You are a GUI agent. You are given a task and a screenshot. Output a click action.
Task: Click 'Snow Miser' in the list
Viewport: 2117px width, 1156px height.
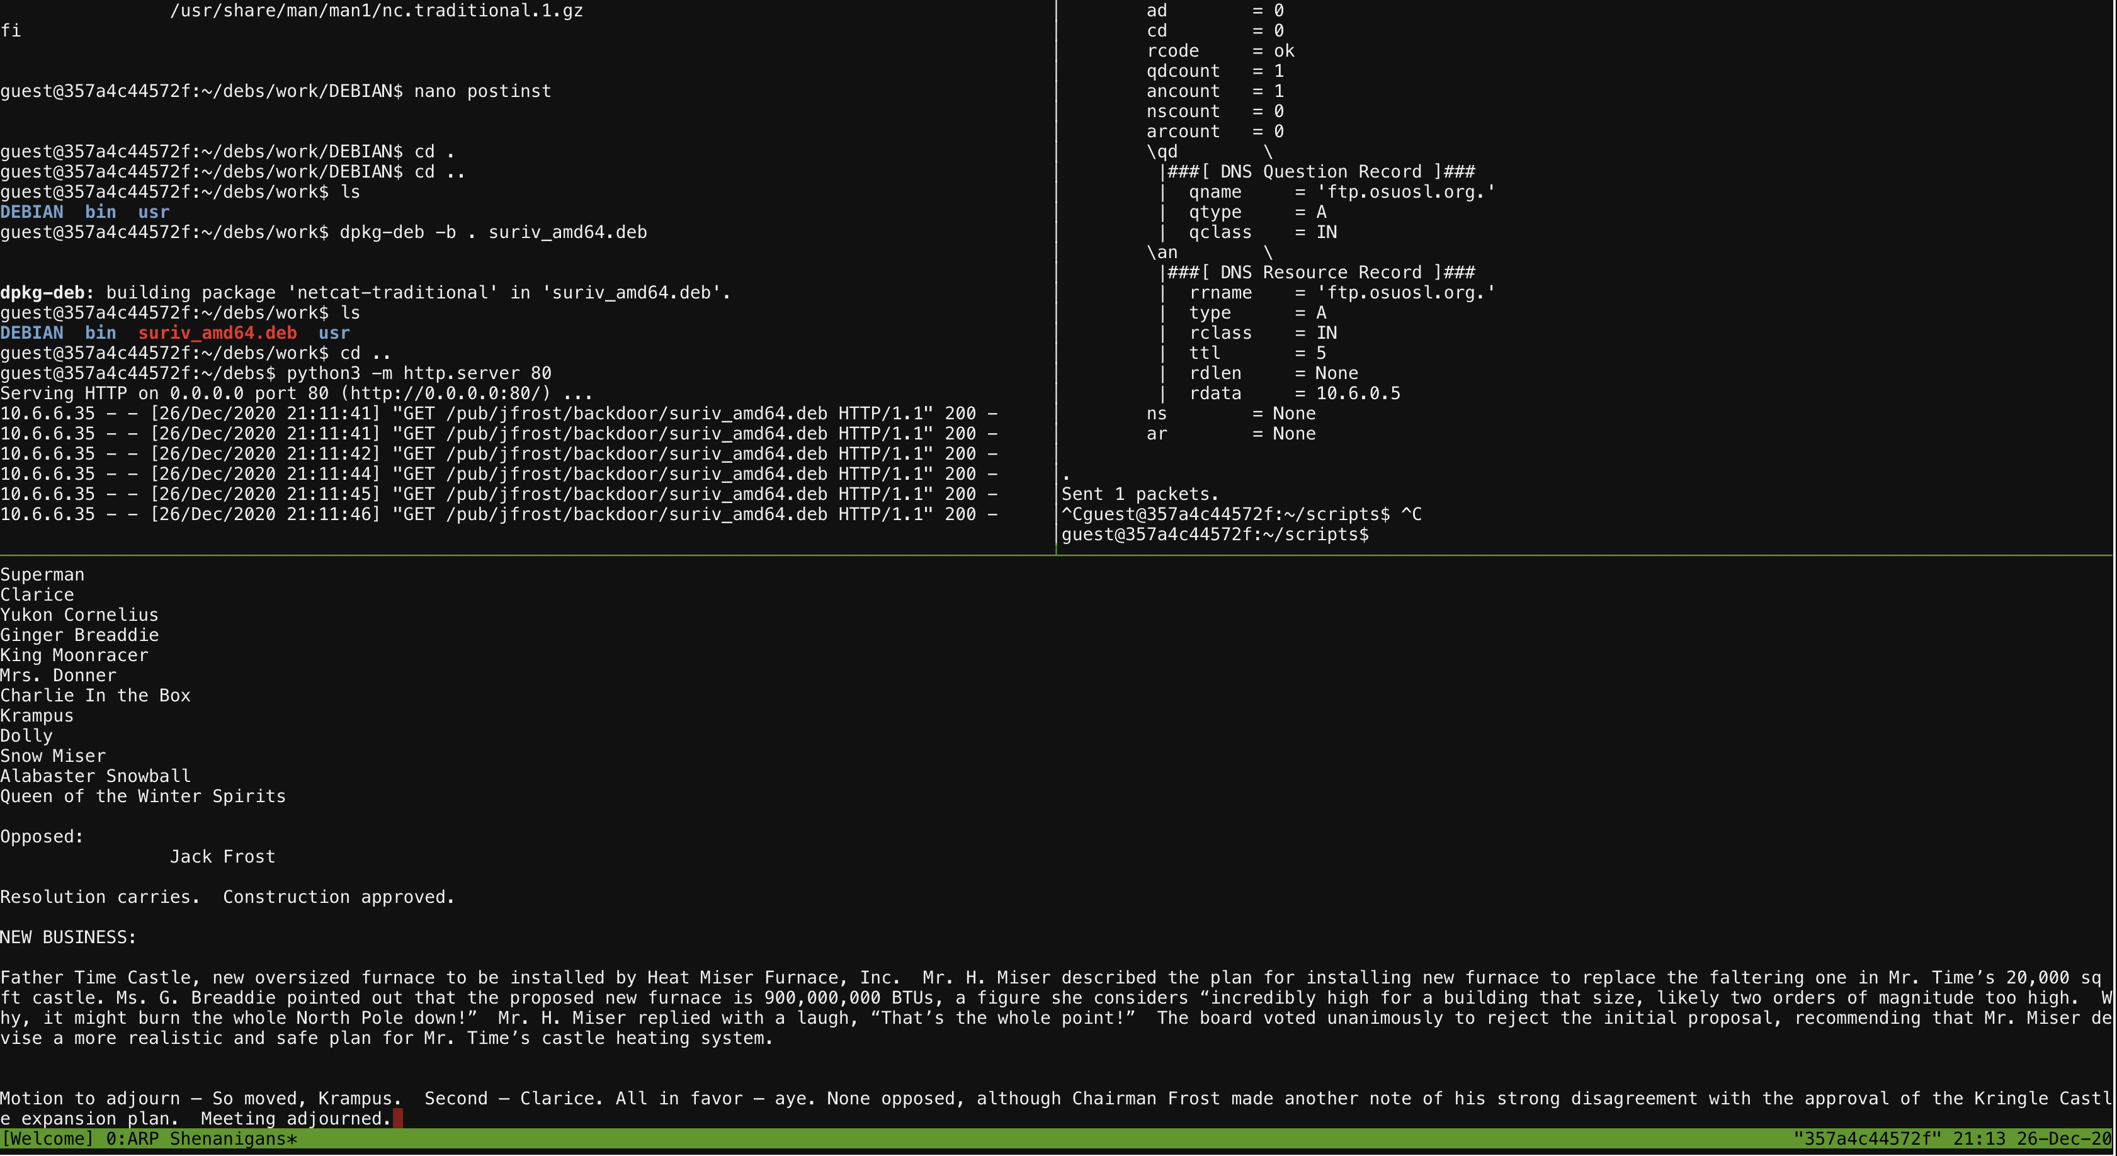point(53,756)
